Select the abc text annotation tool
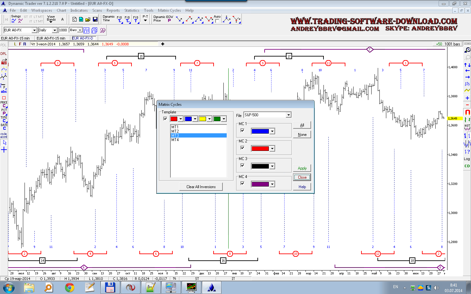 (4, 91)
